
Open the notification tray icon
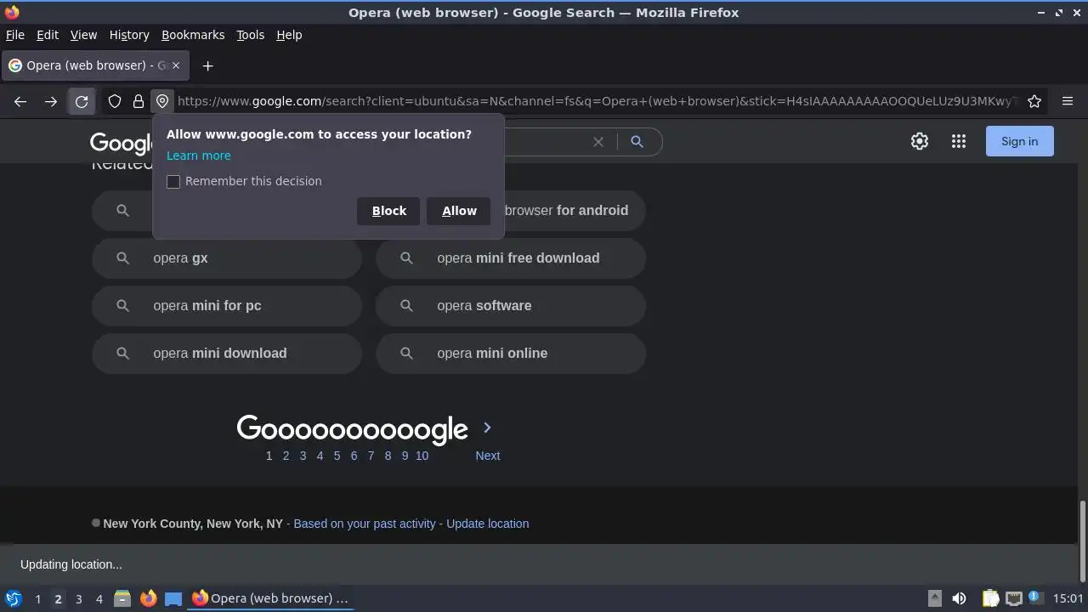(1035, 598)
